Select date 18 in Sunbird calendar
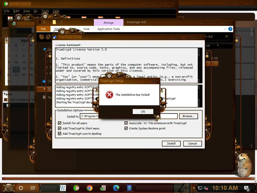Screen dimensions: 257x193 (24, 68)
